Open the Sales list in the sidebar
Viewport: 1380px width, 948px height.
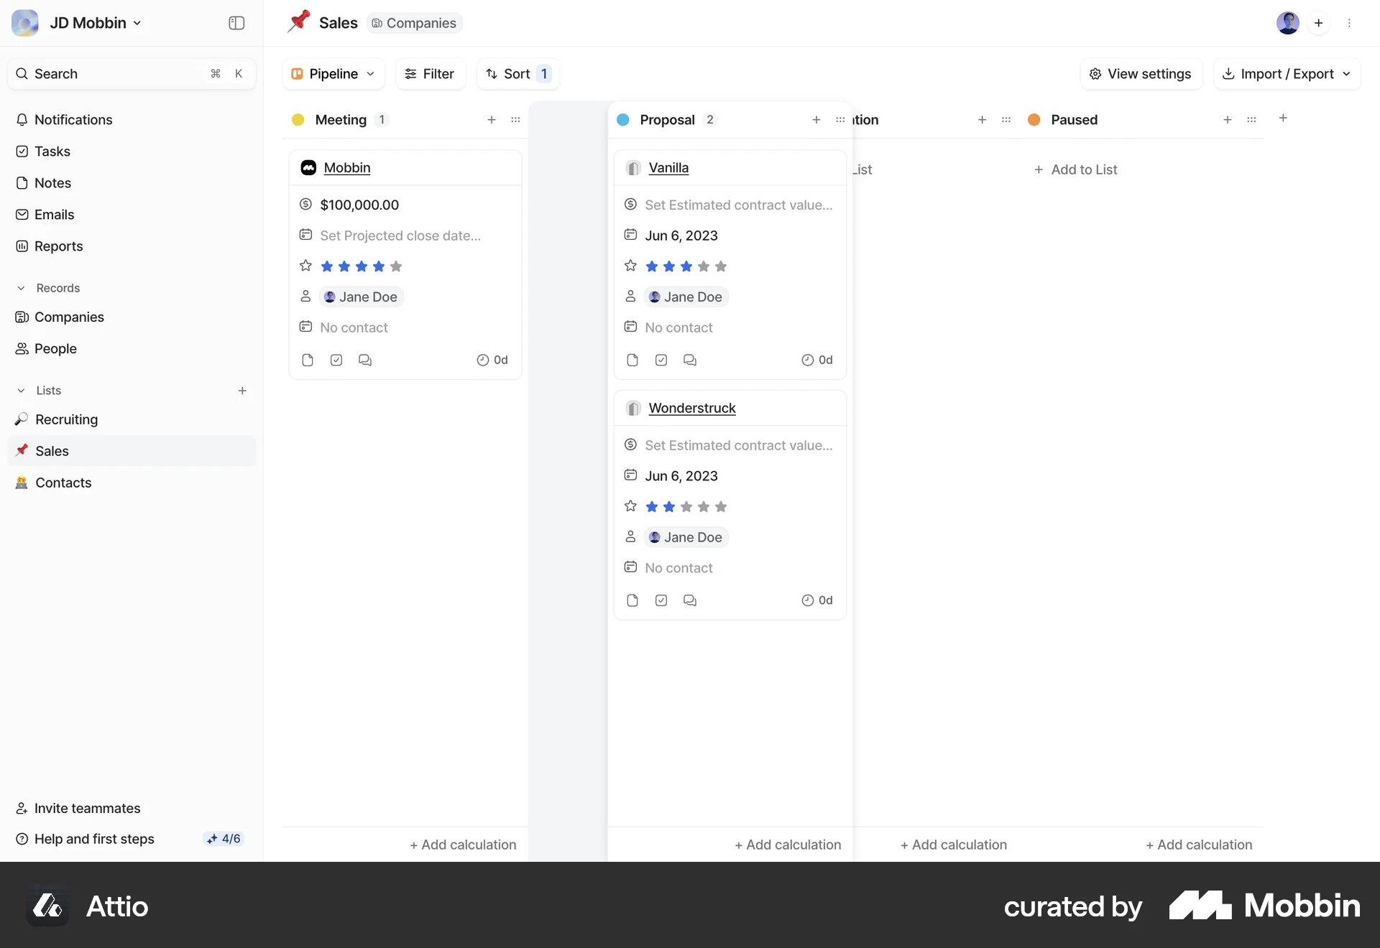point(52,451)
